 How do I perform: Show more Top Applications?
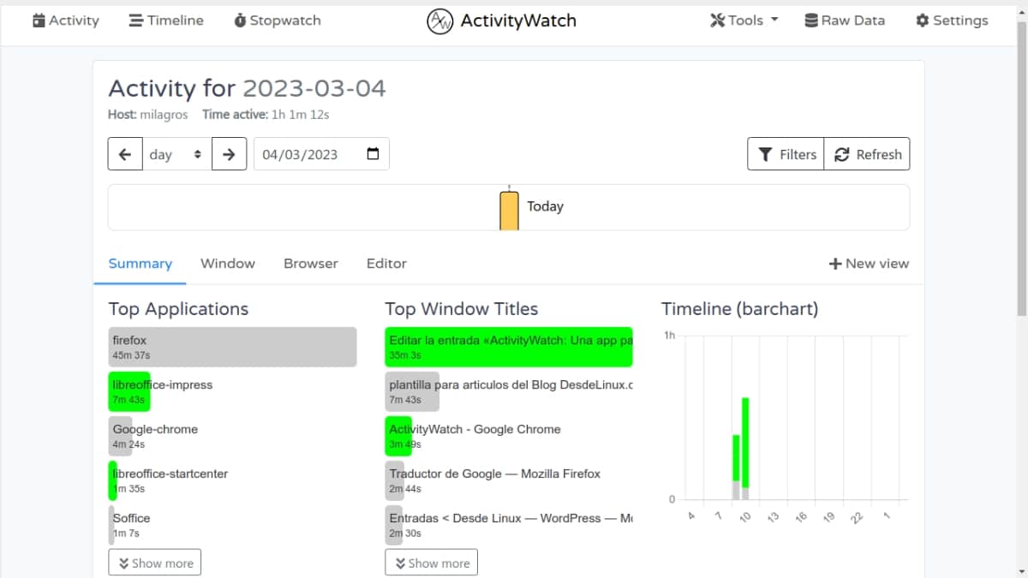tap(155, 563)
